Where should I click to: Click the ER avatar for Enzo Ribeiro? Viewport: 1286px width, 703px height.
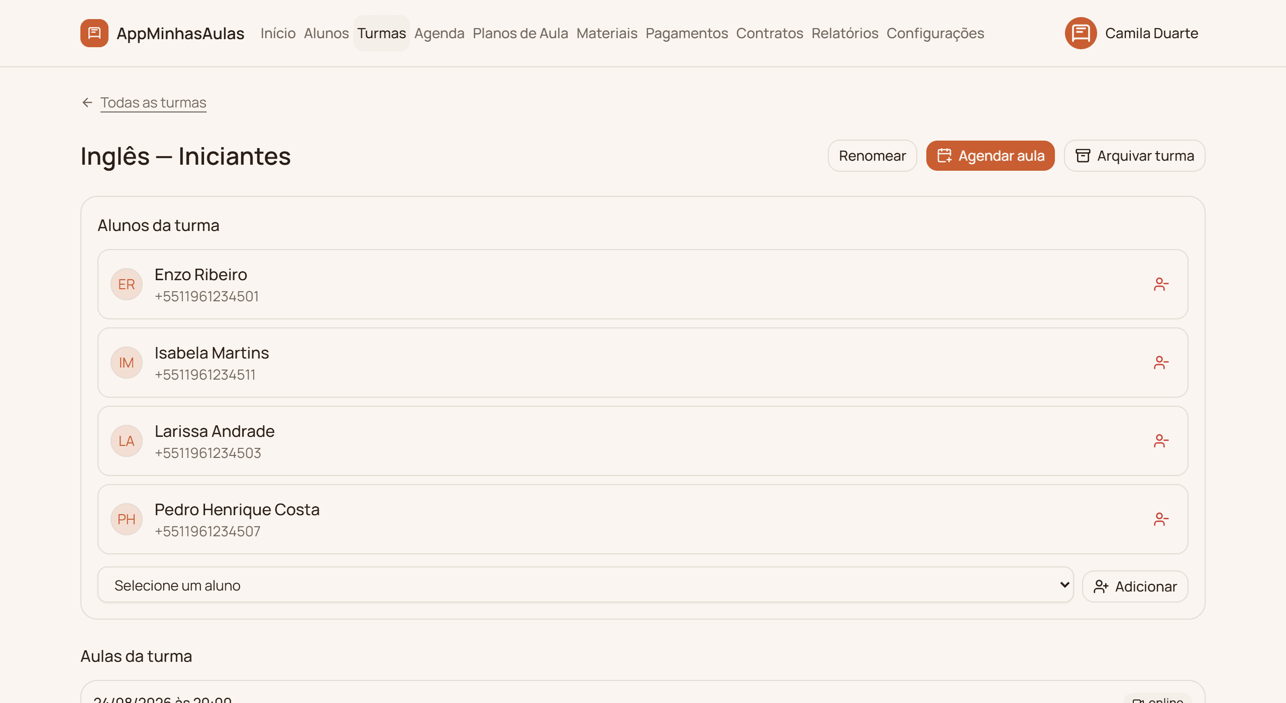(x=127, y=284)
